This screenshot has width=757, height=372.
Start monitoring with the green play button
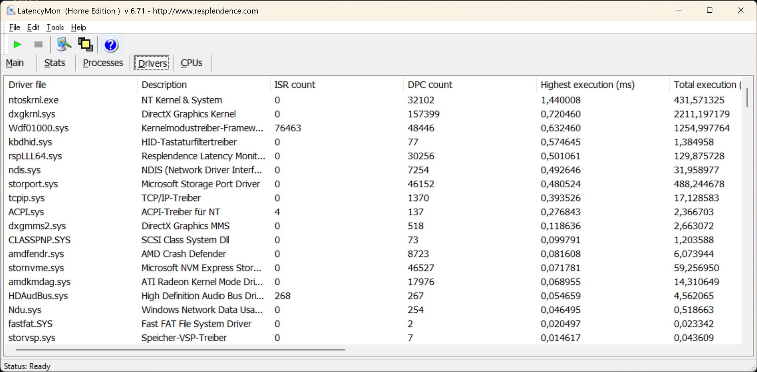[x=17, y=45]
